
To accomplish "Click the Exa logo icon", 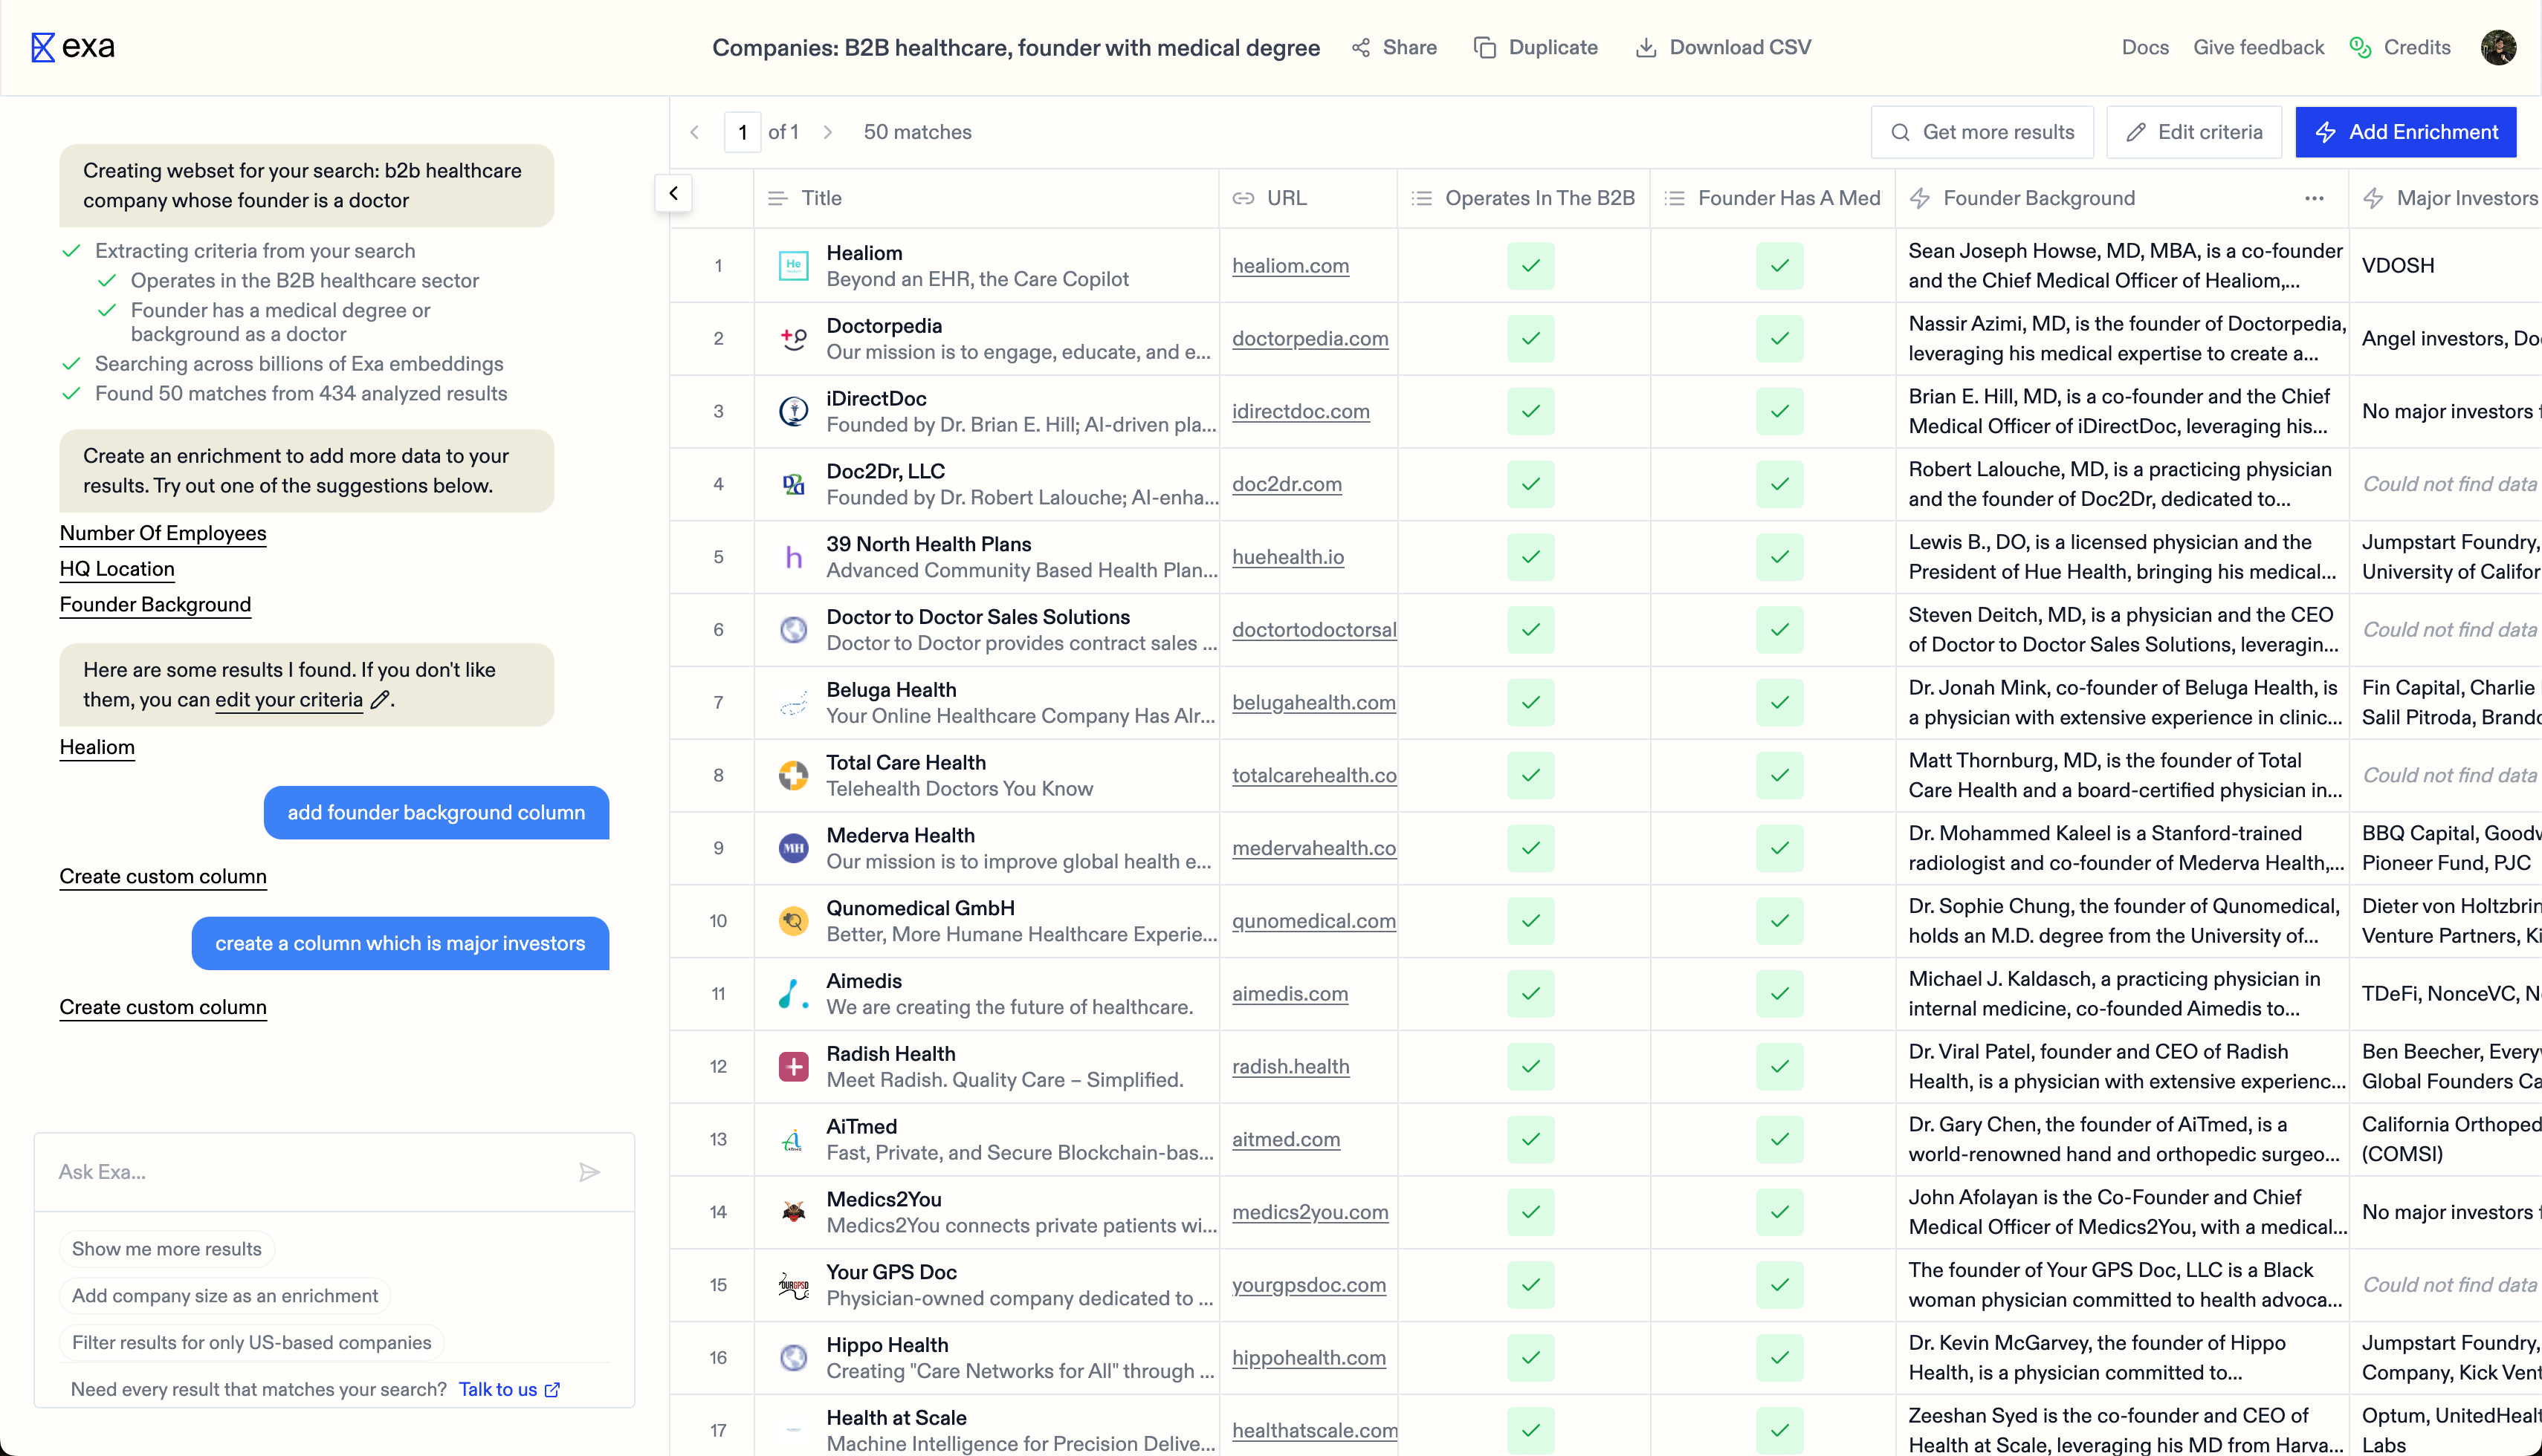I will click(42, 47).
